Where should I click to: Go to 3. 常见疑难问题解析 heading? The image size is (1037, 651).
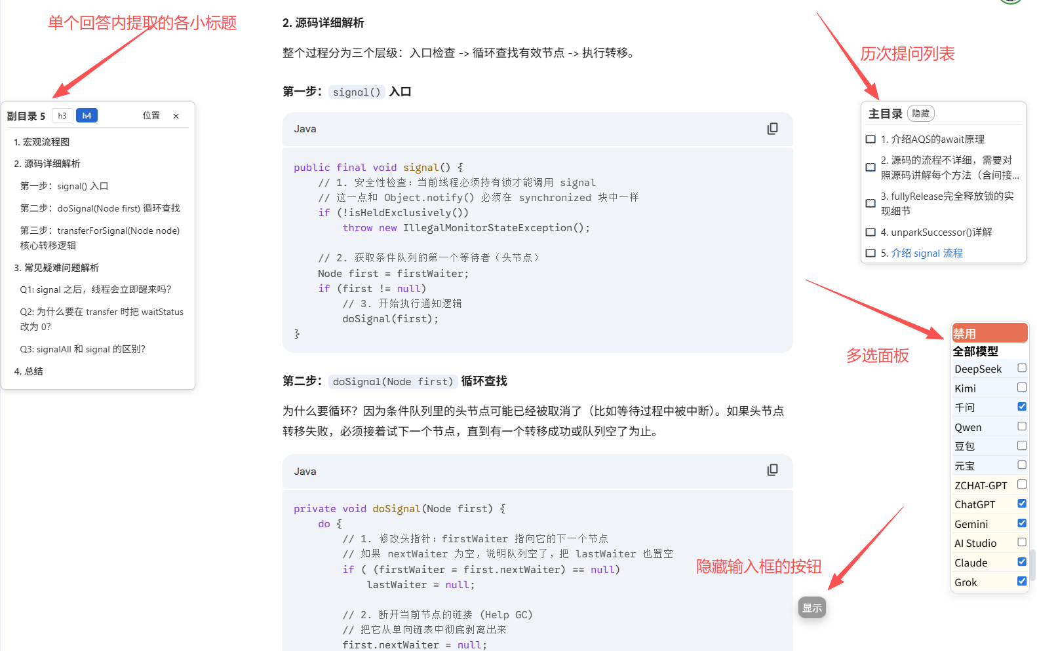click(56, 268)
